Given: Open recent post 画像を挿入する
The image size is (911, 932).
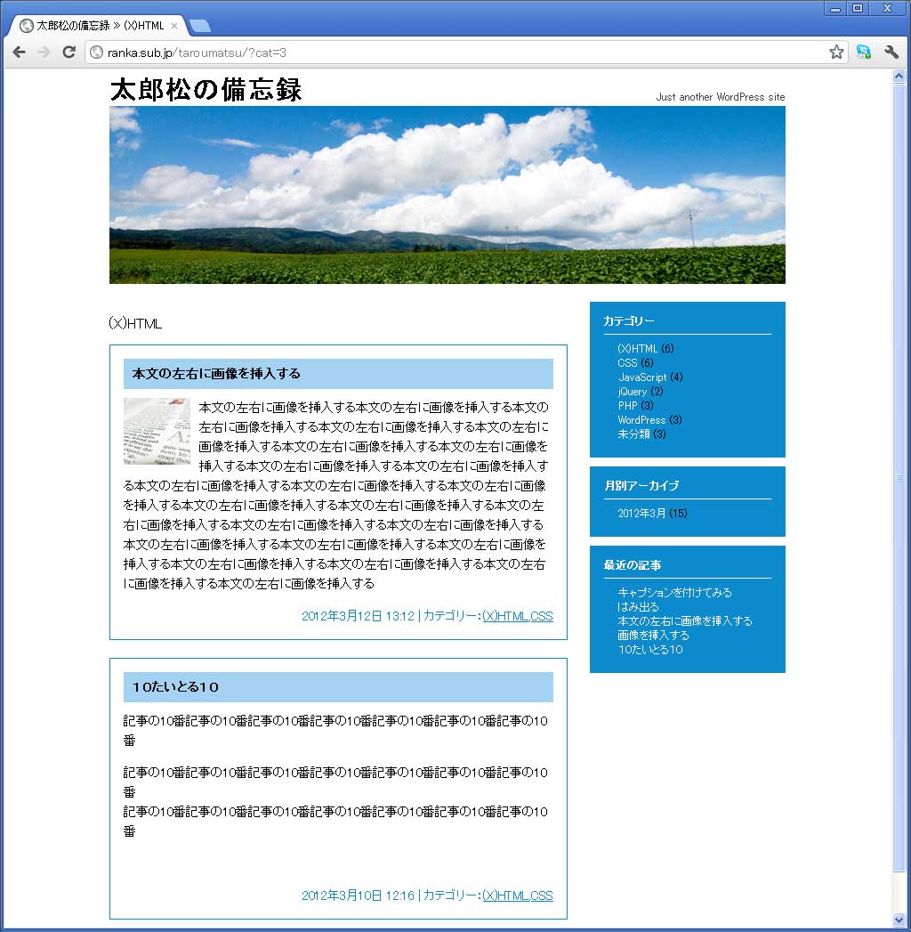Looking at the screenshot, I should tap(653, 635).
